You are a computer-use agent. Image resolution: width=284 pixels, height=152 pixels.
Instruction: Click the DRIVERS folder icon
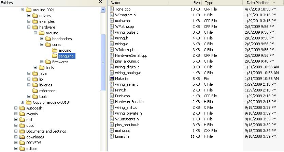[22, 142]
